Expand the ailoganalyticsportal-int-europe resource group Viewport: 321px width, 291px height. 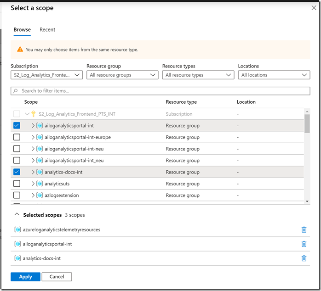(33, 137)
